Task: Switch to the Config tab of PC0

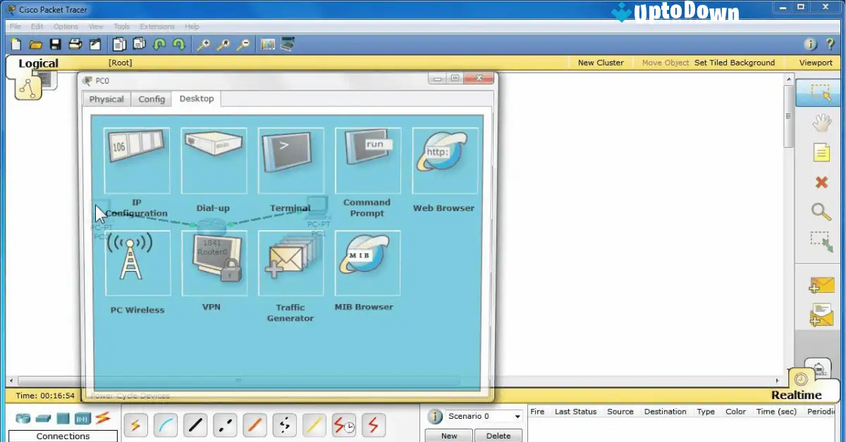Action: [151, 99]
